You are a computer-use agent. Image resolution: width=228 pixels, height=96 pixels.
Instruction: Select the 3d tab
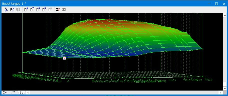[21, 92]
